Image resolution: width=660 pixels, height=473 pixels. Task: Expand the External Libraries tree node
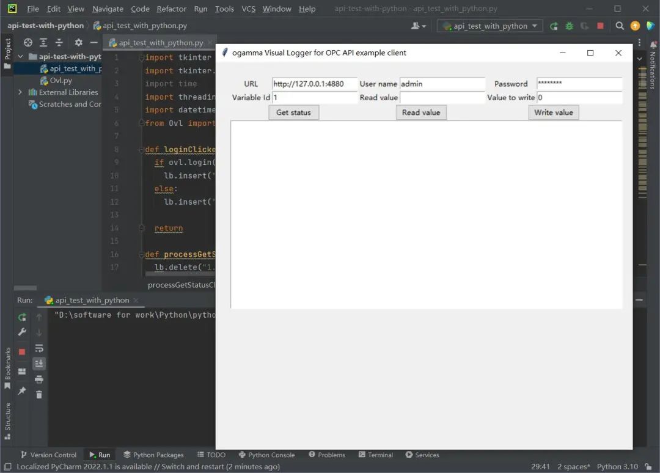pyautogui.click(x=20, y=92)
